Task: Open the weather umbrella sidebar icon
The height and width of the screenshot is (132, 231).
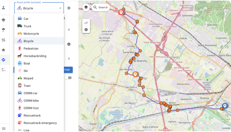Action: tap(3, 30)
